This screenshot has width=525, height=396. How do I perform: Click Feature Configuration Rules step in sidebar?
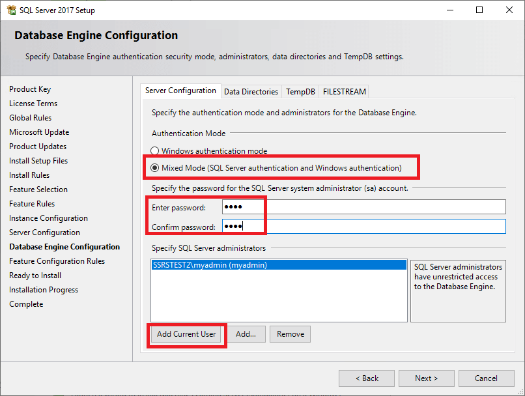[x=57, y=261]
